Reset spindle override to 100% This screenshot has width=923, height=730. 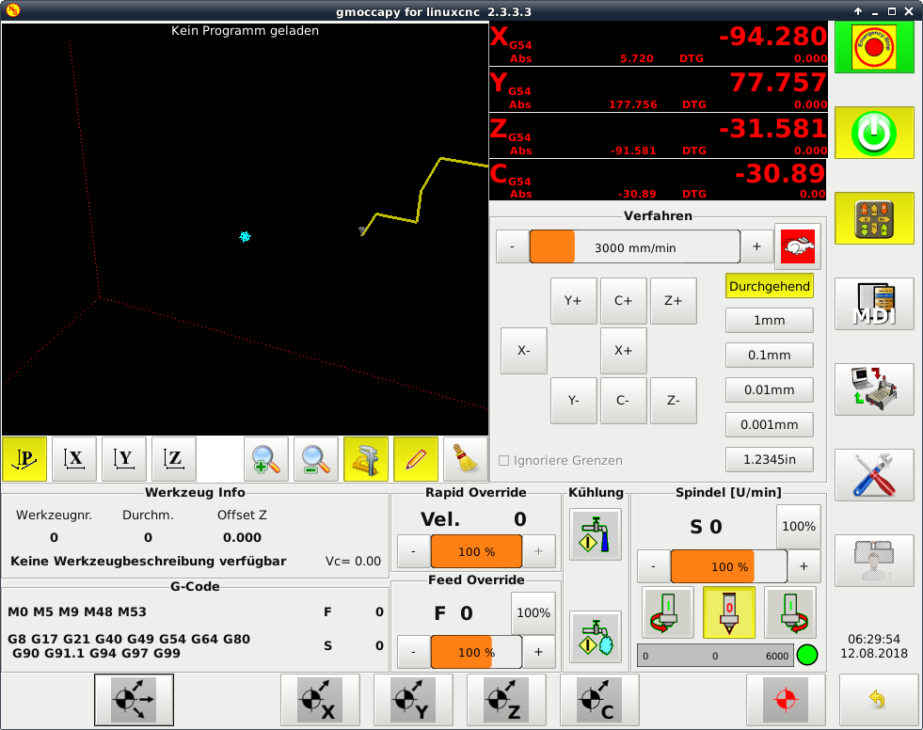coord(798,526)
